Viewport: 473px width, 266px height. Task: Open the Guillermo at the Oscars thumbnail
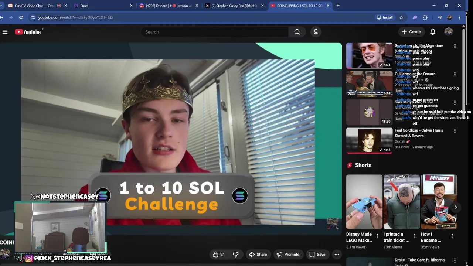tap(369, 84)
